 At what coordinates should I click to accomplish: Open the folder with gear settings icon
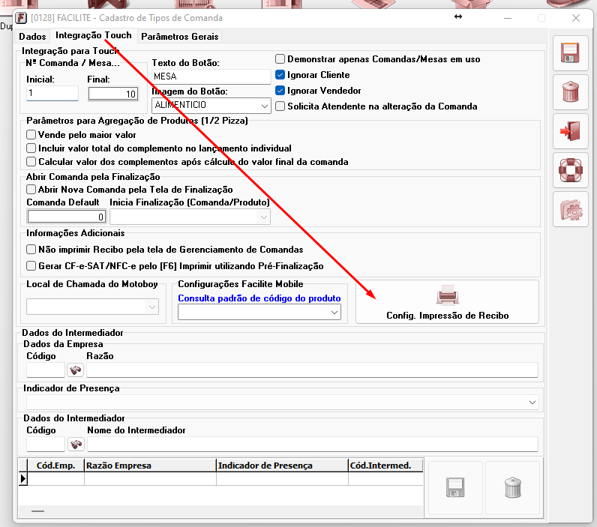pos(570,209)
